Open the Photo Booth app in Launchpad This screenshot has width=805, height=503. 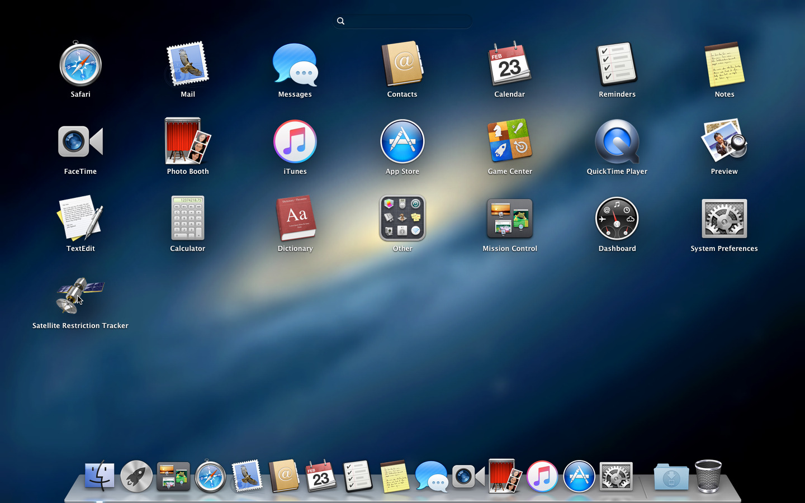(187, 142)
